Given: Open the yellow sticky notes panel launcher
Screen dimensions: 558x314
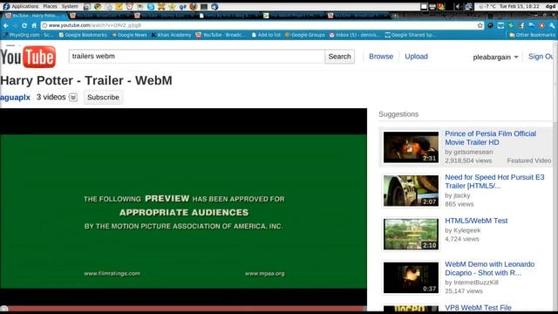Looking at the screenshot, I should (x=119, y=6).
